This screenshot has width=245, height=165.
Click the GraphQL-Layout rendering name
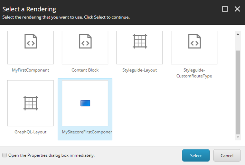pyautogui.click(x=30, y=132)
